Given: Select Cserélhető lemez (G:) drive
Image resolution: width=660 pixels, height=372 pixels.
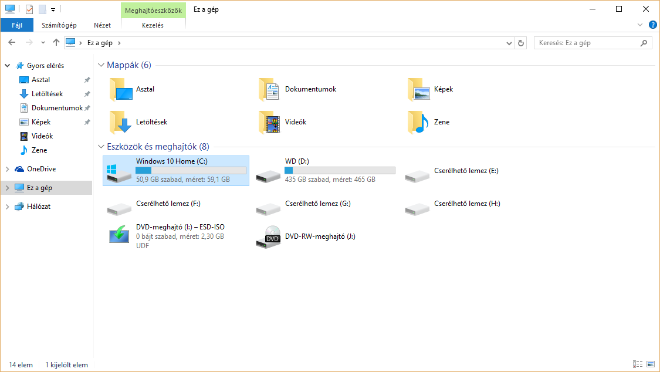Looking at the screenshot, I should pyautogui.click(x=303, y=204).
